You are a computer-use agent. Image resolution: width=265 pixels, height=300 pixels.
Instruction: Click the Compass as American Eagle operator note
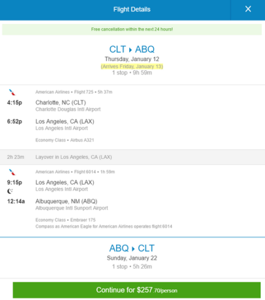pos(103,226)
